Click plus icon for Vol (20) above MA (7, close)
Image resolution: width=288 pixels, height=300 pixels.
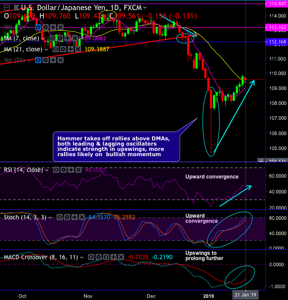point(53,27)
